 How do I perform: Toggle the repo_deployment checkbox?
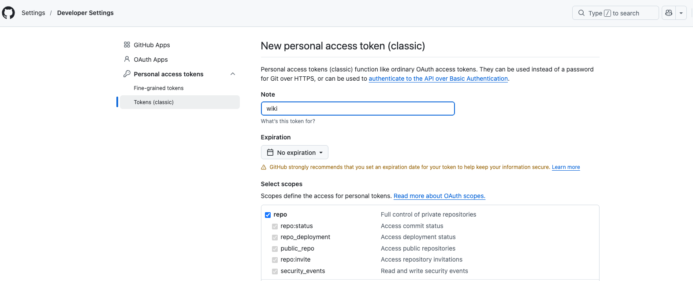[275, 237]
